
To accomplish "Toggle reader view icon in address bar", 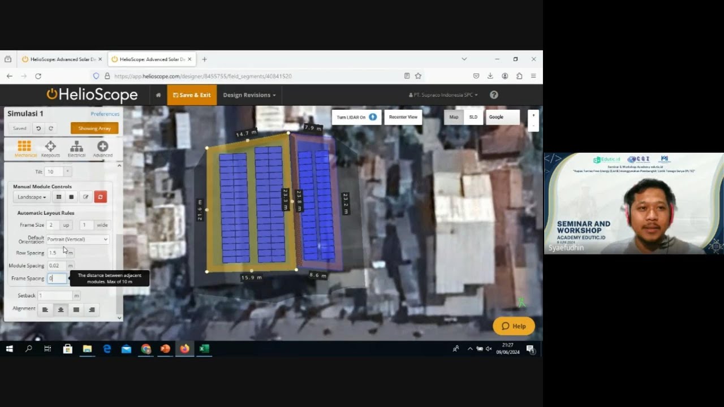I will 407,76.
